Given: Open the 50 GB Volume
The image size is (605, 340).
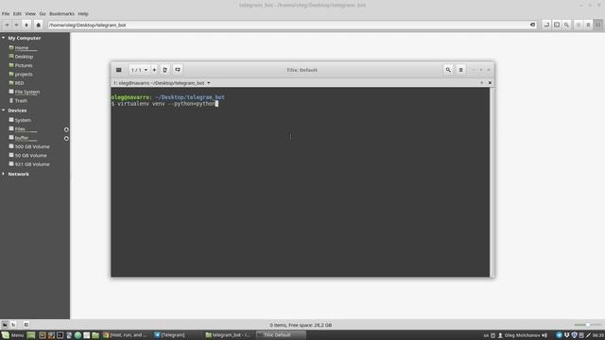Looking at the screenshot, I should click(x=30, y=156).
